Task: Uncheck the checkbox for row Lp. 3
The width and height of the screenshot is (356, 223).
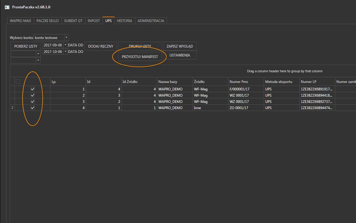Action: coord(33,101)
